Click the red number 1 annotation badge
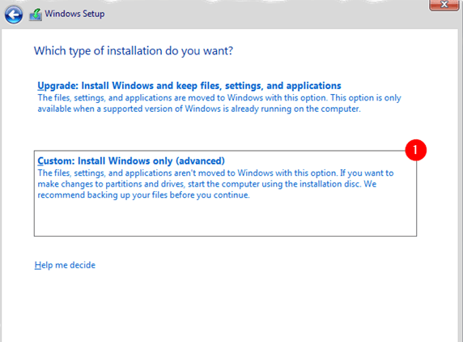 415,150
